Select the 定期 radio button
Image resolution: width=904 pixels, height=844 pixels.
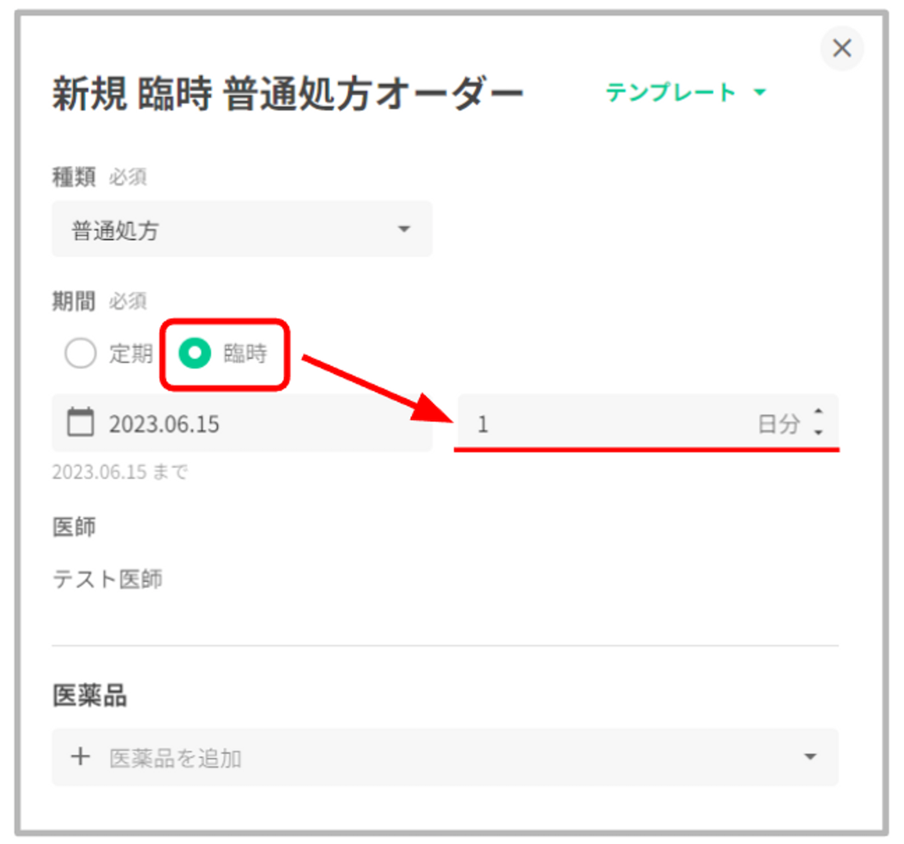click(80, 354)
